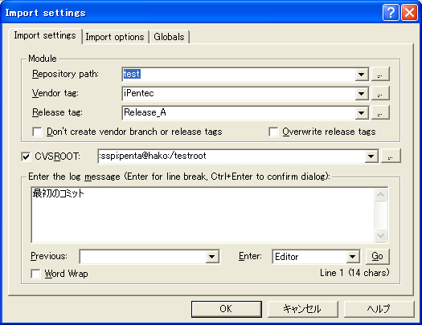Screen dimensions: 422x325
Task: Click the Go button
Action: [377, 257]
